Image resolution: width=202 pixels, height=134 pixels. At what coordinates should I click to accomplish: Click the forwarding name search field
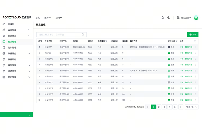[x=59, y=35]
